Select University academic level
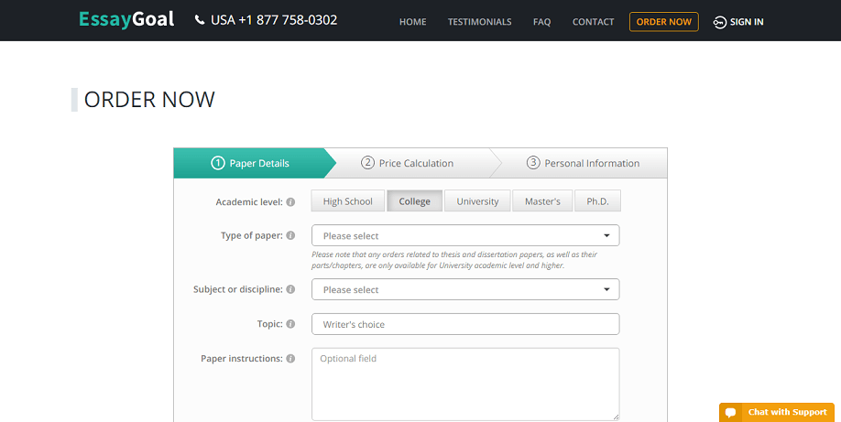The height and width of the screenshot is (422, 841). [477, 201]
